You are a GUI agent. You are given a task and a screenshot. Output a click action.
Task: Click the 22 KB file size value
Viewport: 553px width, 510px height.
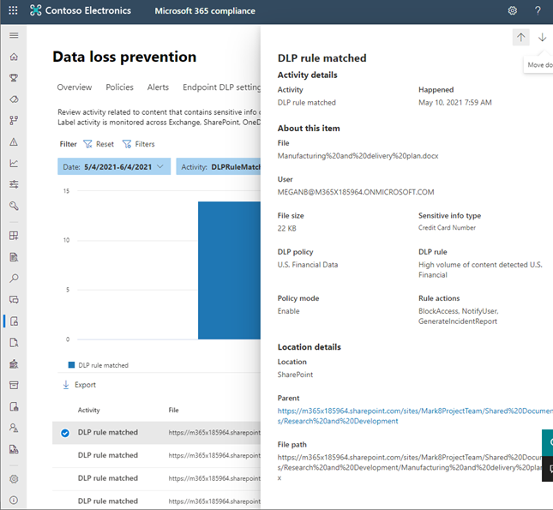(x=286, y=229)
